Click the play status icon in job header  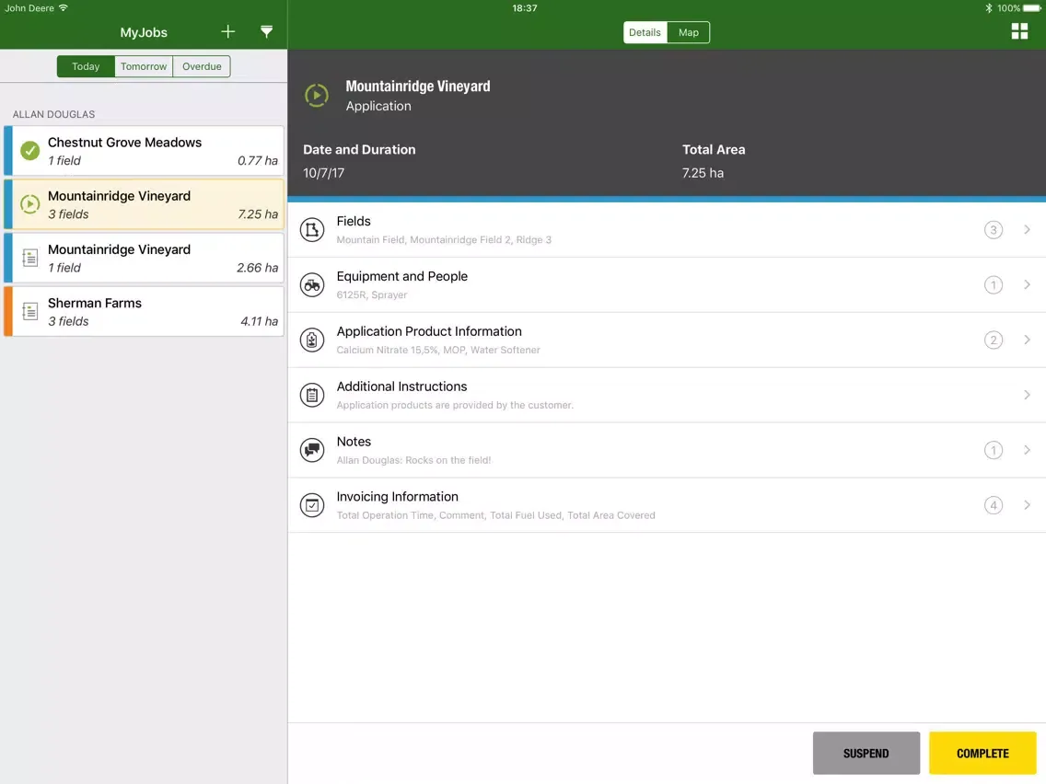pos(316,96)
